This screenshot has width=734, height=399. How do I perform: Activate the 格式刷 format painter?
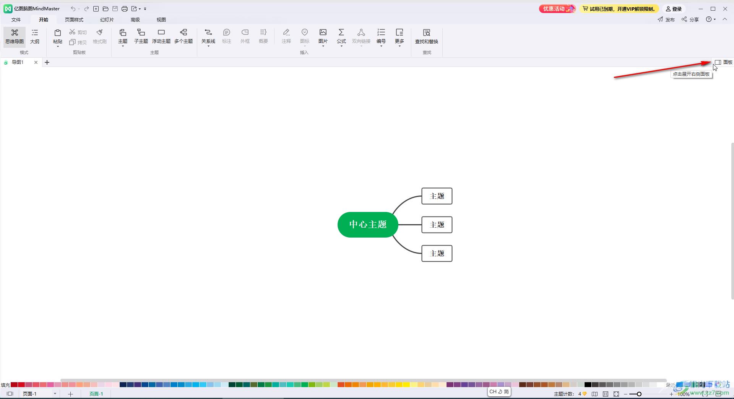pyautogui.click(x=100, y=37)
